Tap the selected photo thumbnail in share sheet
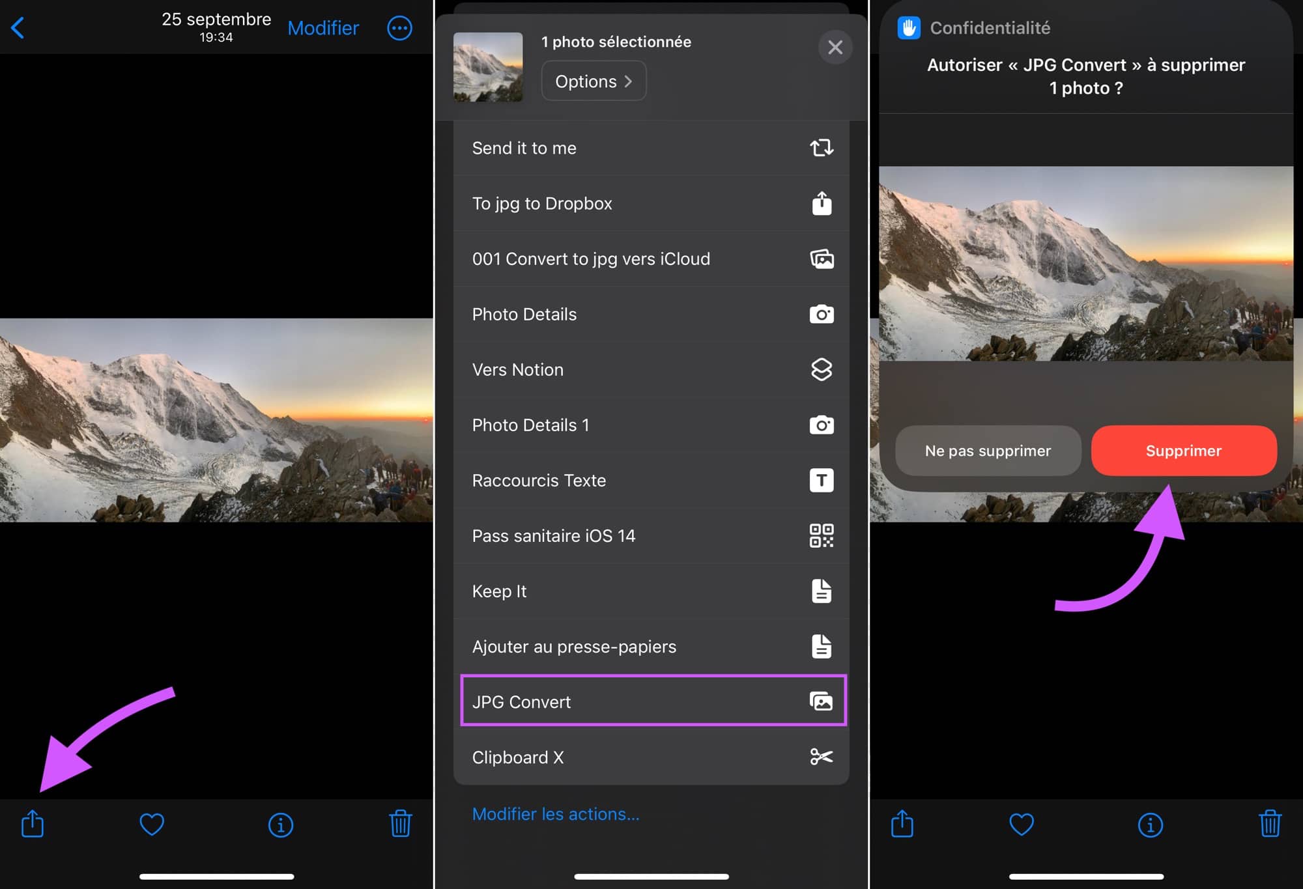The height and width of the screenshot is (889, 1303). 488,67
